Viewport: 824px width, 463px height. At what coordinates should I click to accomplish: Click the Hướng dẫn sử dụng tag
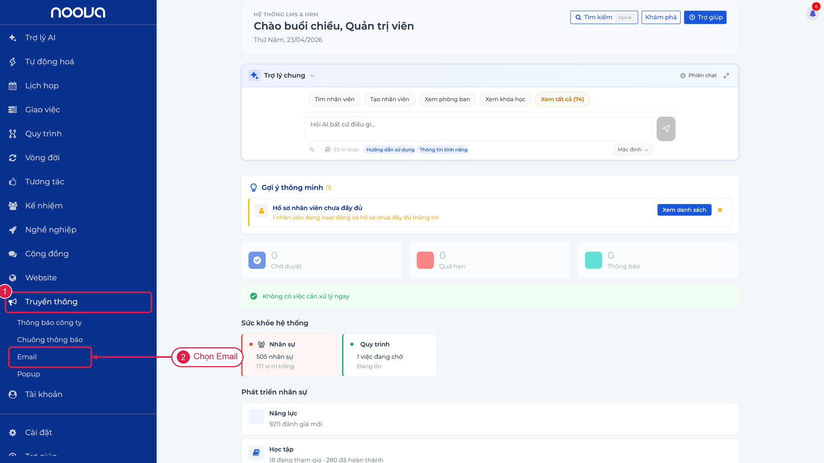point(390,150)
